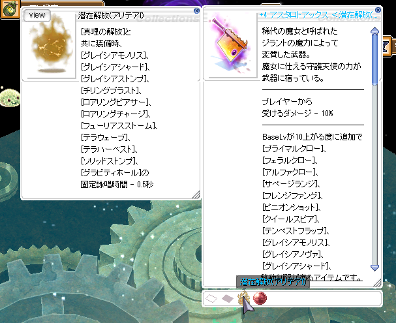Click the scrollbar up arrow in item description

pos(374,30)
